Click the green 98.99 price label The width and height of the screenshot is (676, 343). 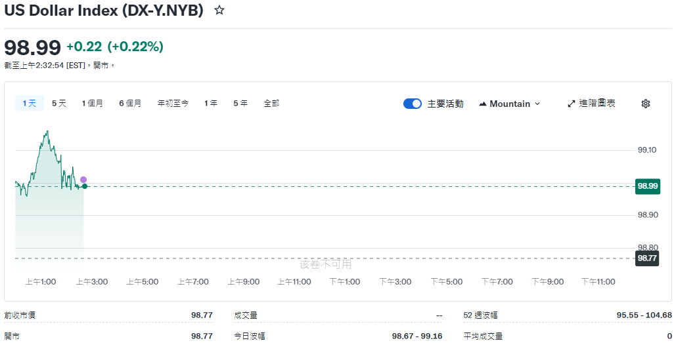647,186
